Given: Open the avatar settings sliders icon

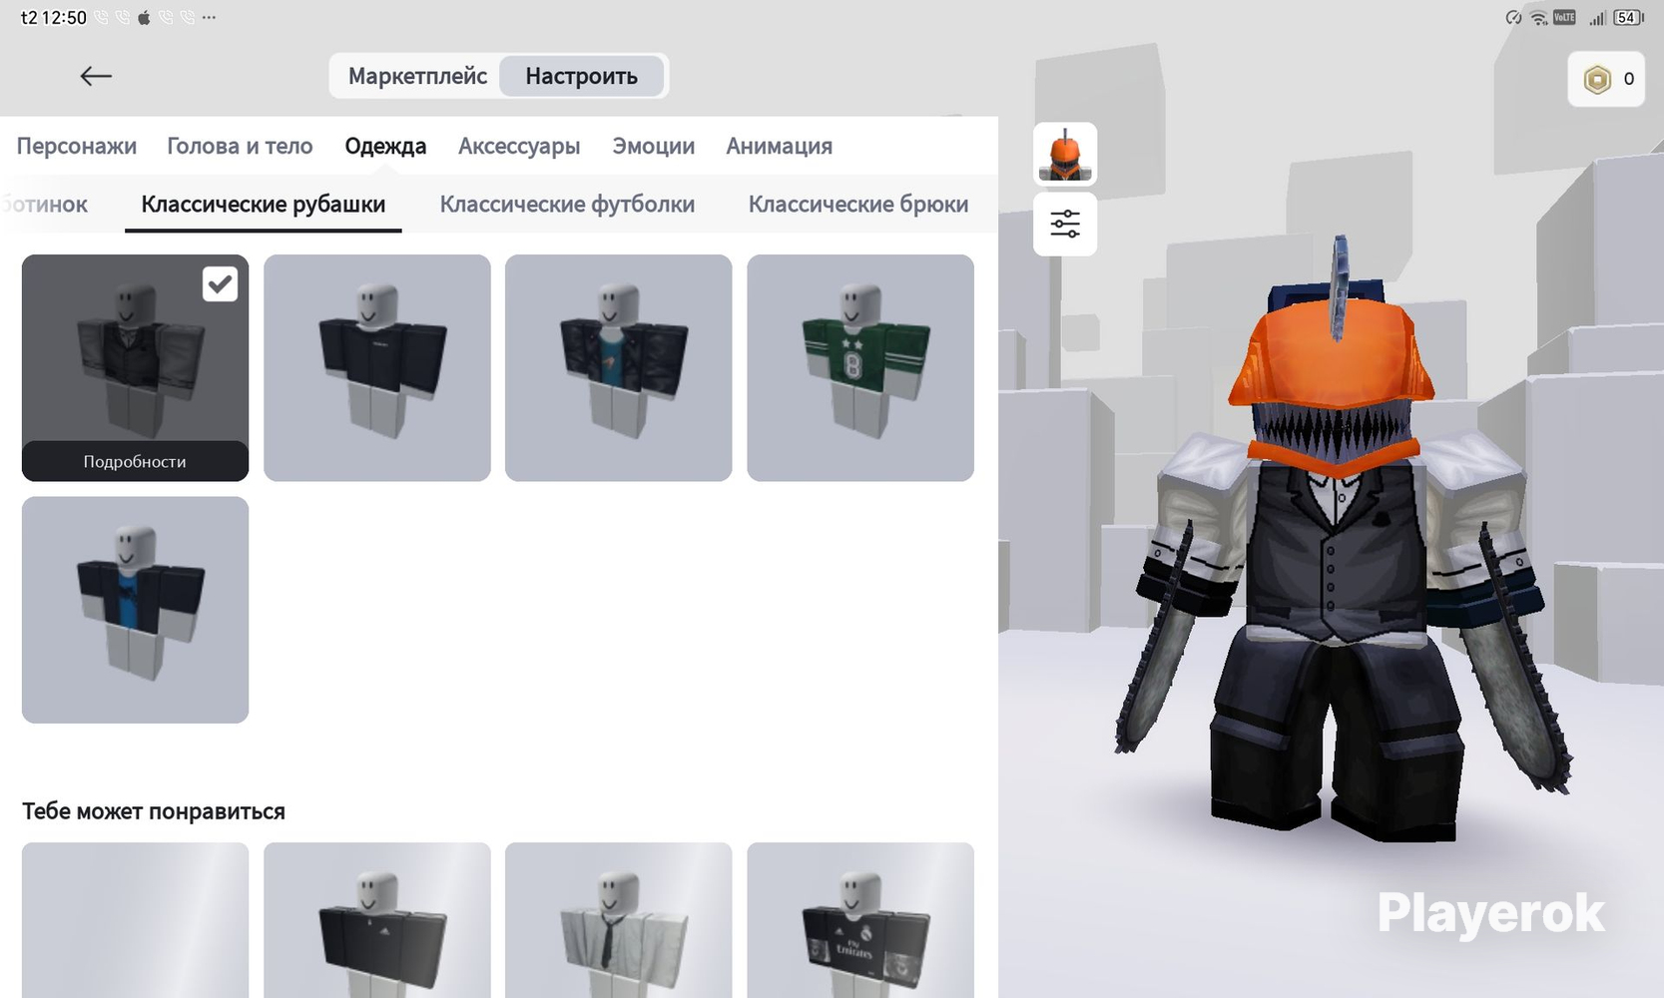Looking at the screenshot, I should (1065, 224).
